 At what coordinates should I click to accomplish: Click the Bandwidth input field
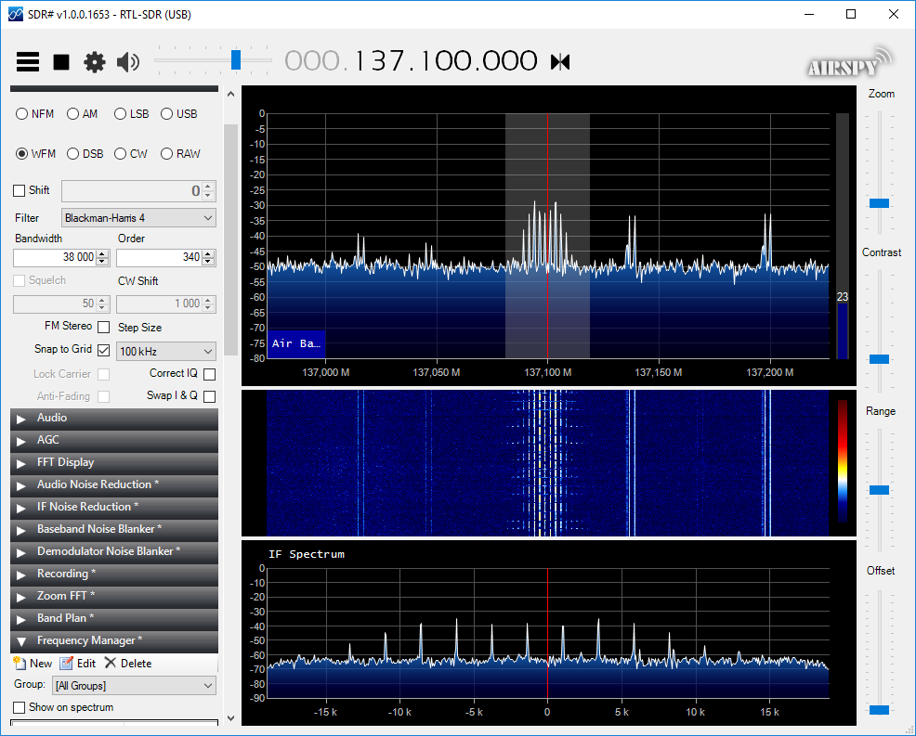point(55,257)
